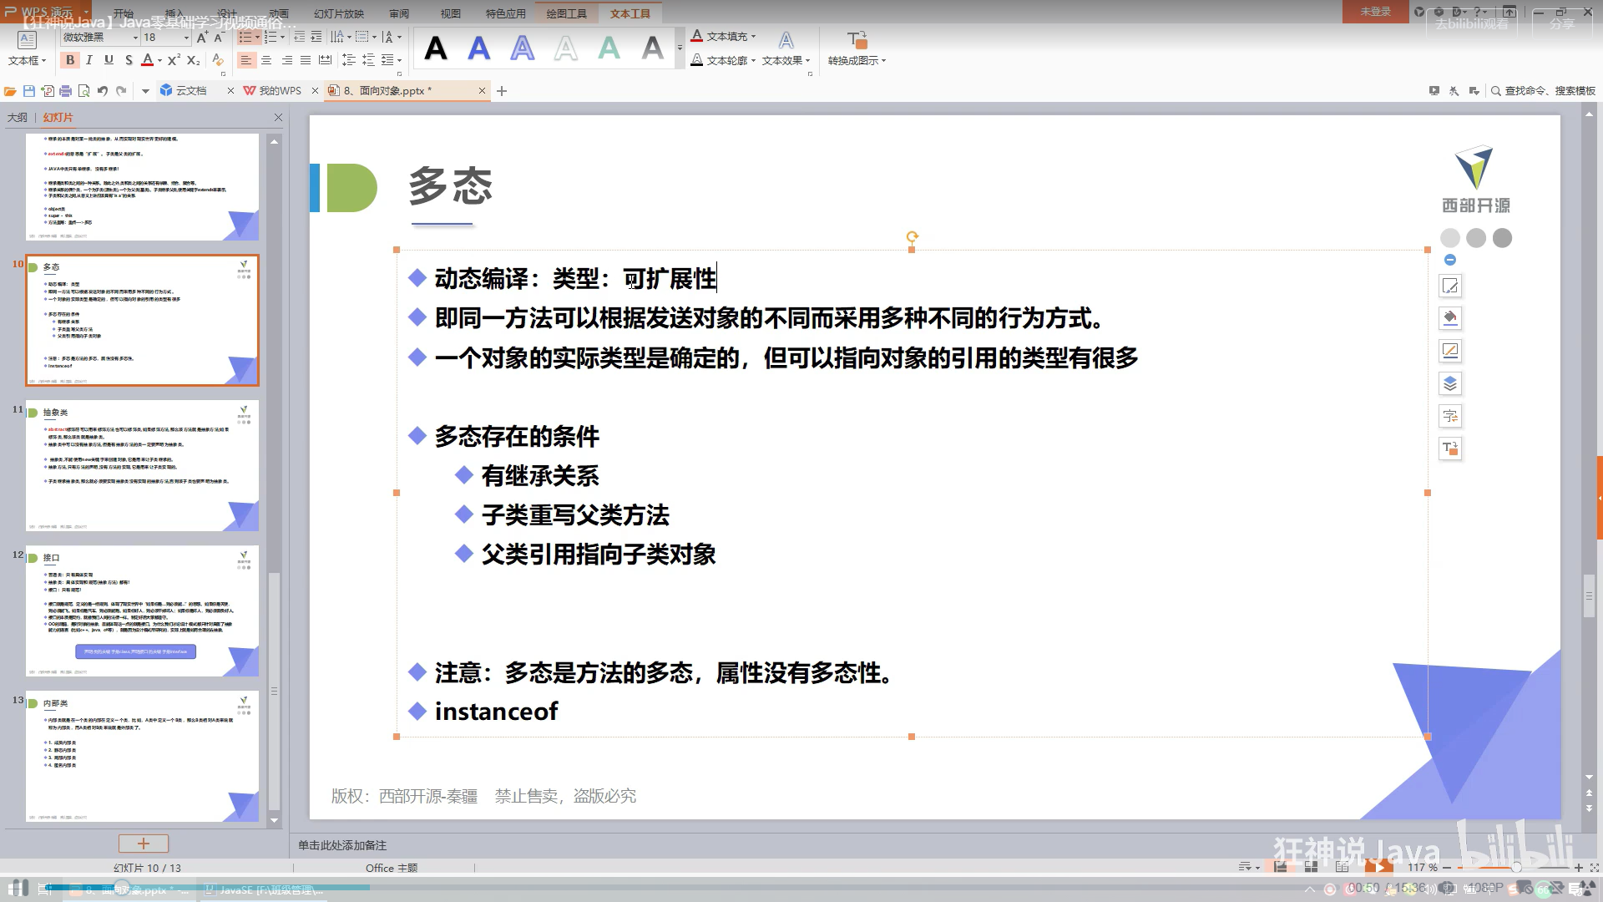Screen dimensions: 1603x902
Task: Open the font size dropdown showing 18
Action: (x=185, y=38)
